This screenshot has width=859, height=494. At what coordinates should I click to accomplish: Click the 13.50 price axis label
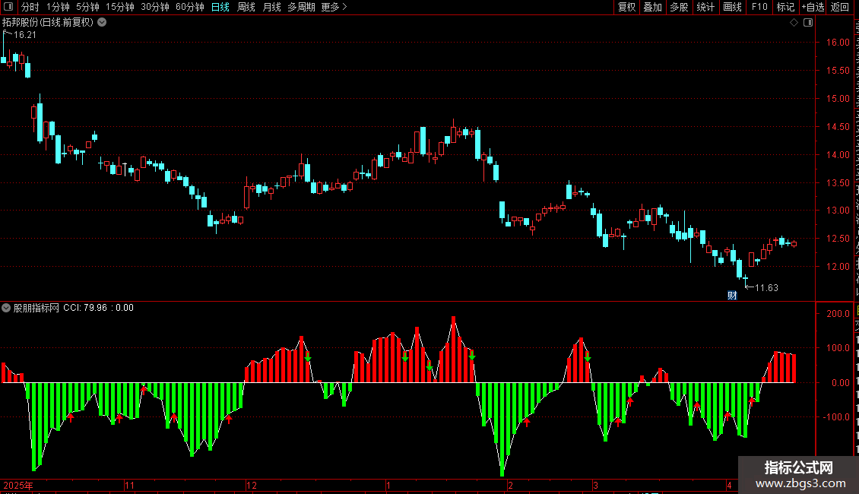click(838, 183)
